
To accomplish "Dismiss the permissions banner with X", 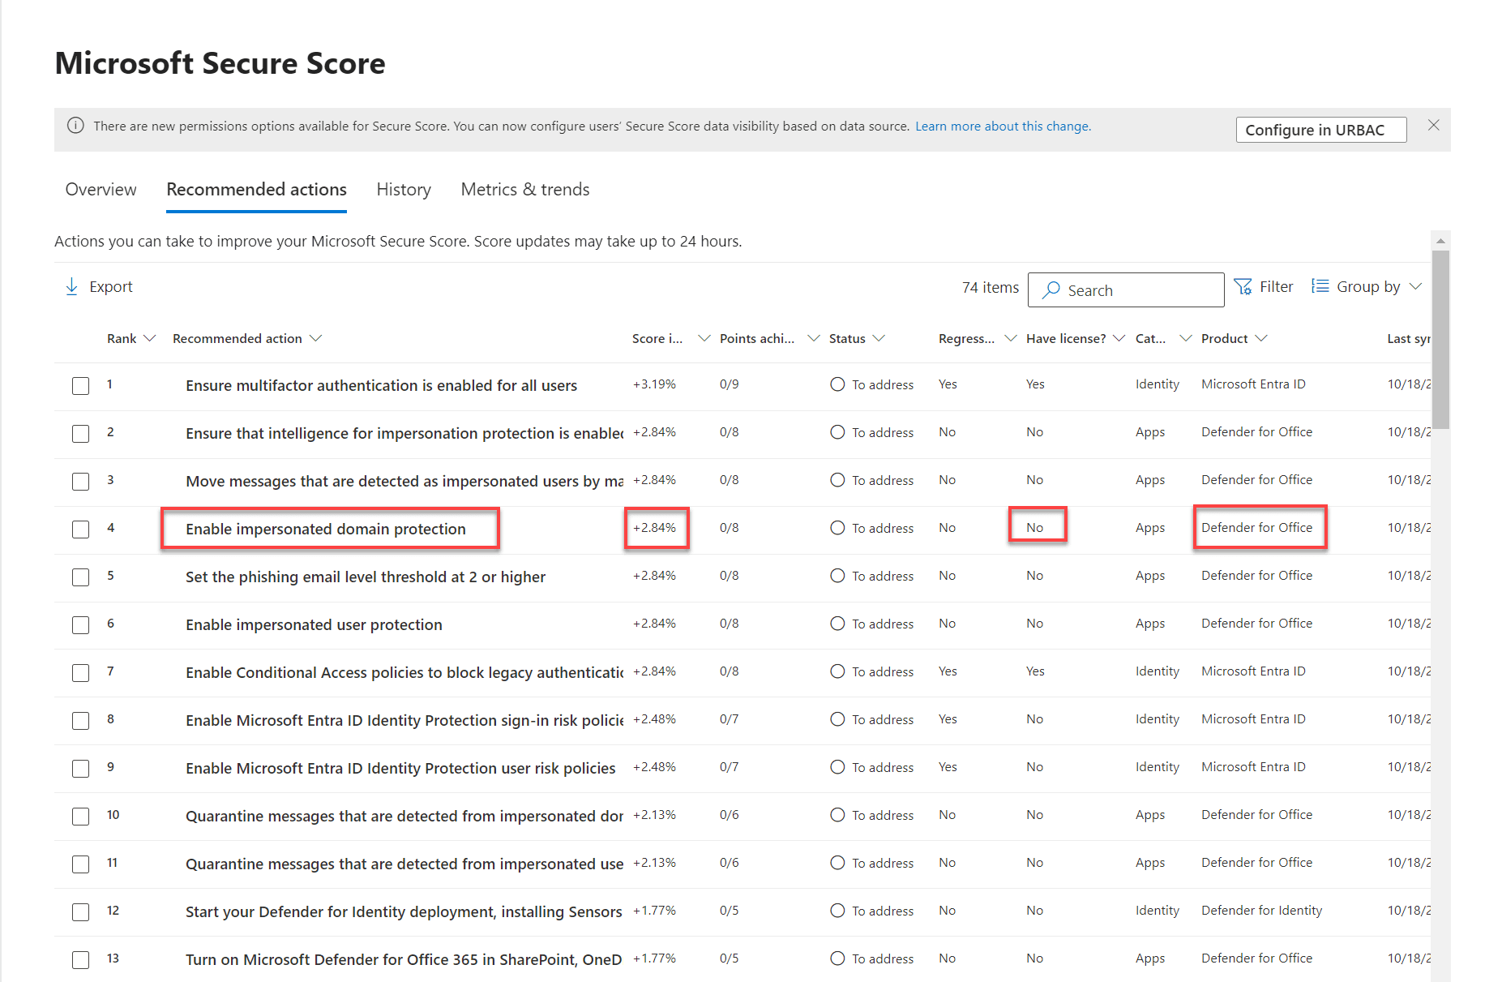I will click(1434, 125).
